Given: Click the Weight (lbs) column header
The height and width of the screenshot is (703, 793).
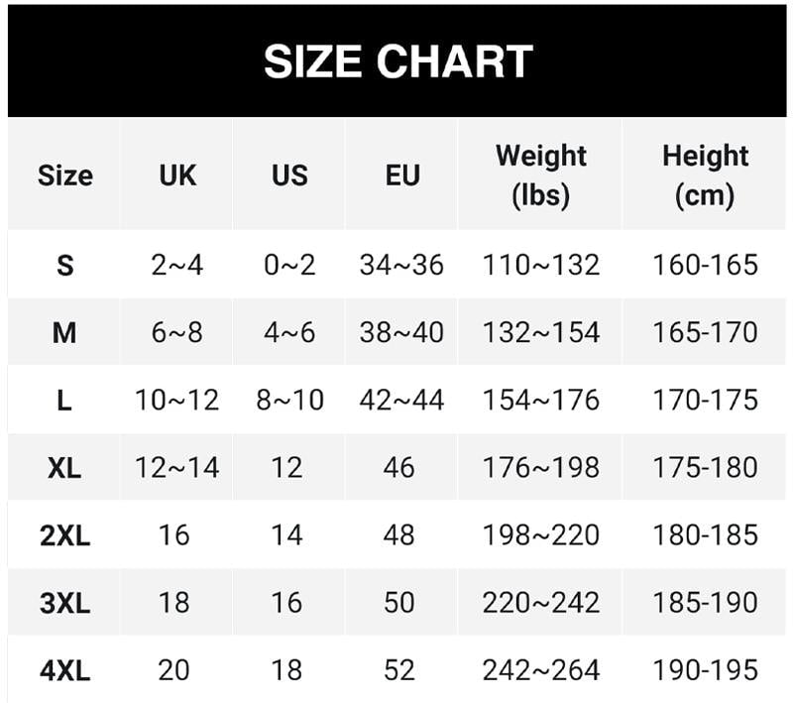Looking at the screenshot, I should click(540, 176).
